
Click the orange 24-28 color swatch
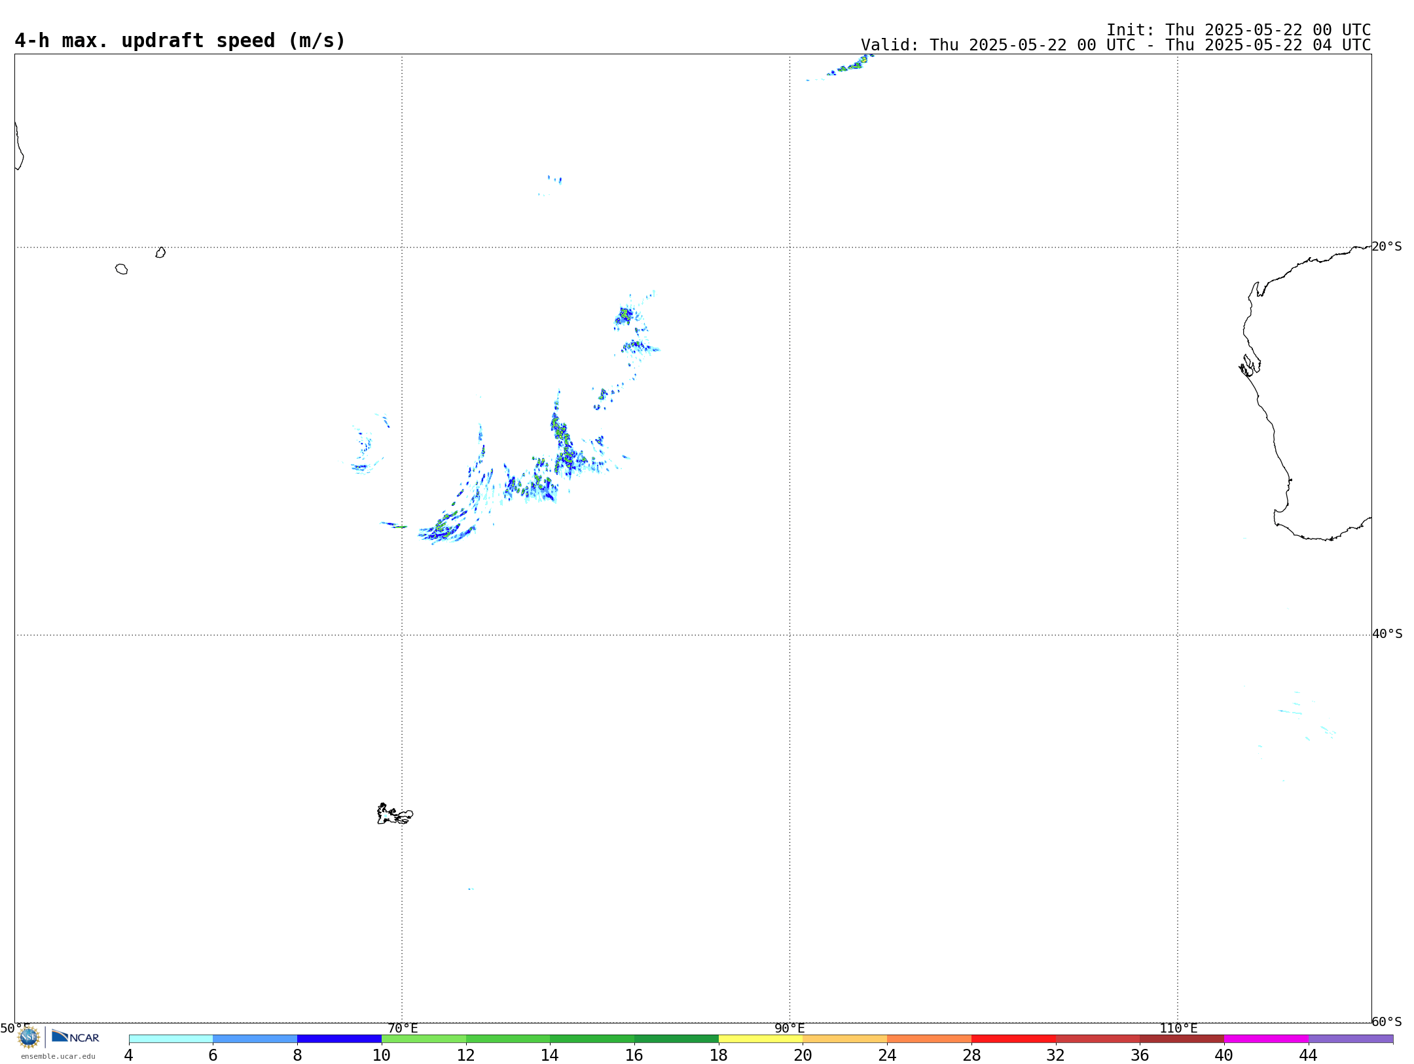[x=930, y=1039]
